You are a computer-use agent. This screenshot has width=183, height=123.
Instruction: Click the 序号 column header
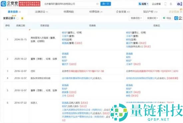[x=7, y=26]
